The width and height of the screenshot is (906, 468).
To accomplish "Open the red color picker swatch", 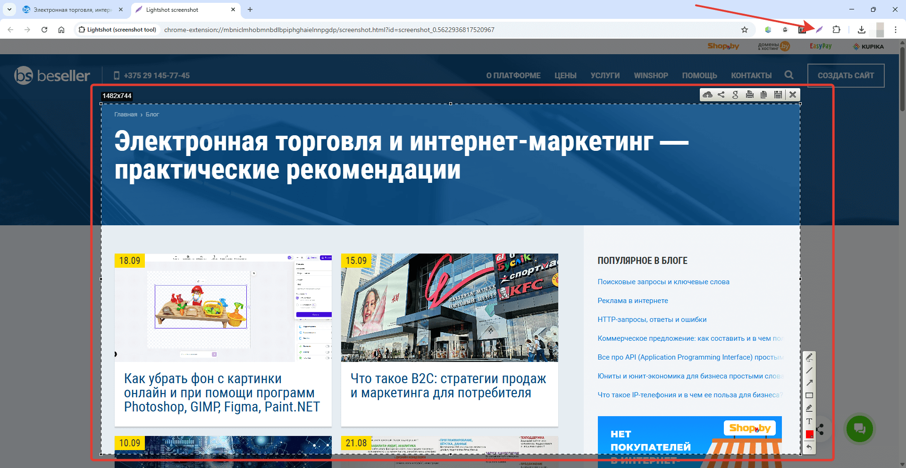I will pyautogui.click(x=809, y=434).
